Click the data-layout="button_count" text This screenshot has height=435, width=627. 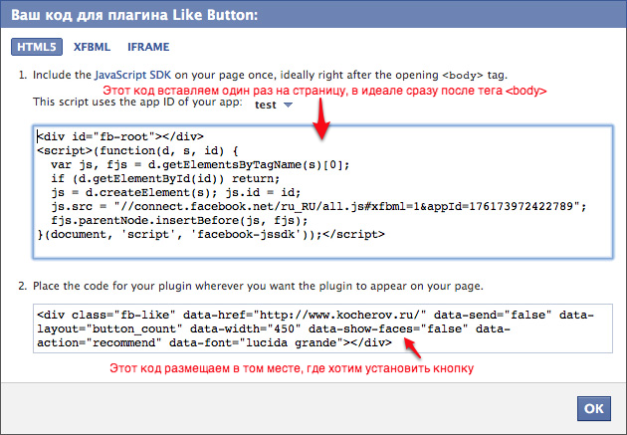pos(109,329)
